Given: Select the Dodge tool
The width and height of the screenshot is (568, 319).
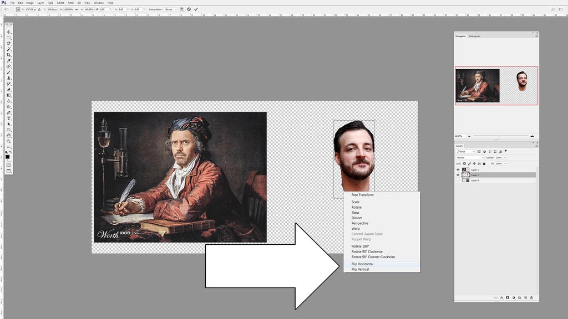Looking at the screenshot, I should tap(9, 107).
